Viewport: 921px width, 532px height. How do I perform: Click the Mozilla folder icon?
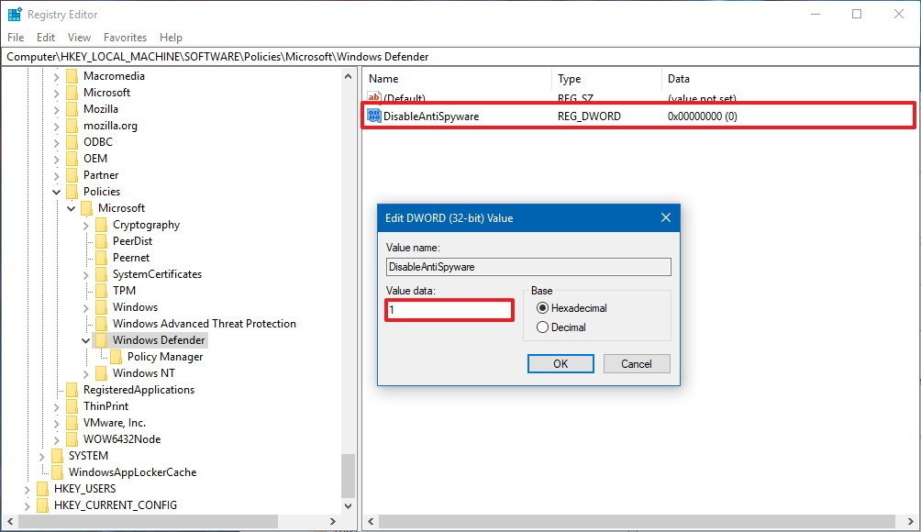(72, 108)
